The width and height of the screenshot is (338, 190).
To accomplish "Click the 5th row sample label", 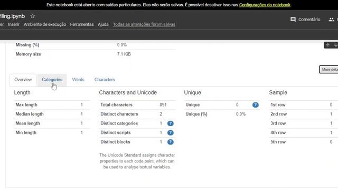I will pyautogui.click(x=278, y=142).
